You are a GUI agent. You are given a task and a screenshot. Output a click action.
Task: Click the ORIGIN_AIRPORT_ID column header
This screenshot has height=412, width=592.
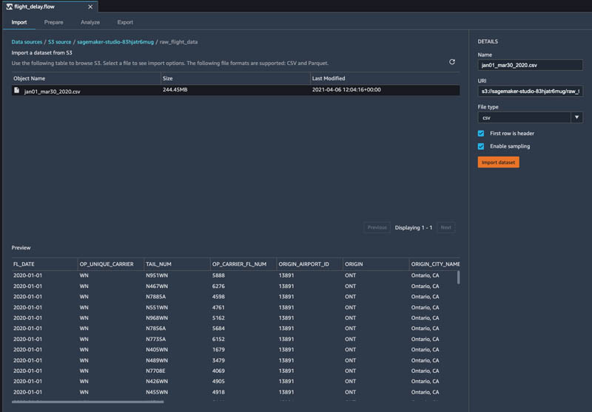pos(304,264)
